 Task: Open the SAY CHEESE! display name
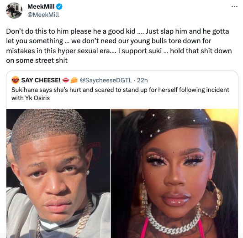coord(41,80)
